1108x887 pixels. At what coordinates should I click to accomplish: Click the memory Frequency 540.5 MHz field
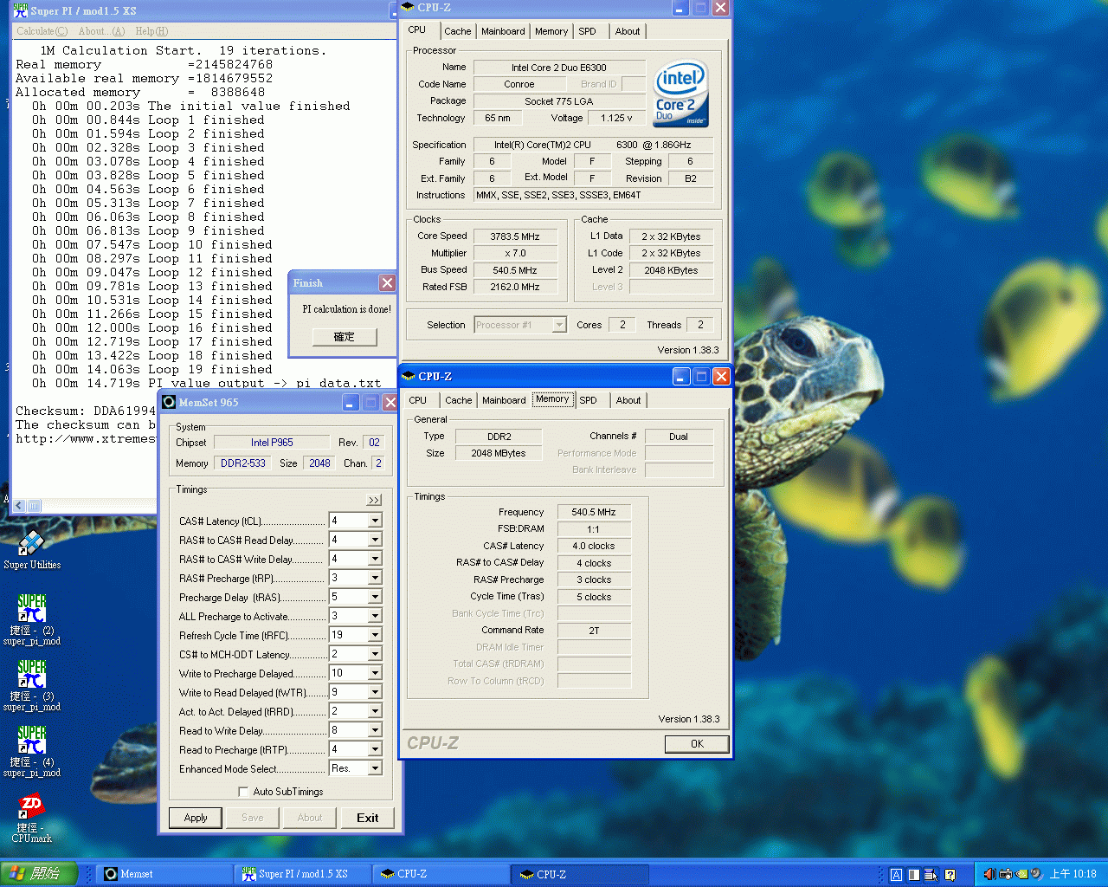tap(594, 512)
